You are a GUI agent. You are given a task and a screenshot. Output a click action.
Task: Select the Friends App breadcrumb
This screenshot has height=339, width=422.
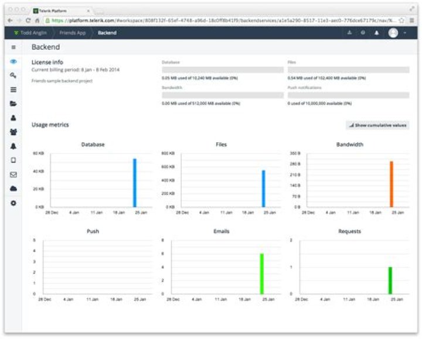coord(72,33)
